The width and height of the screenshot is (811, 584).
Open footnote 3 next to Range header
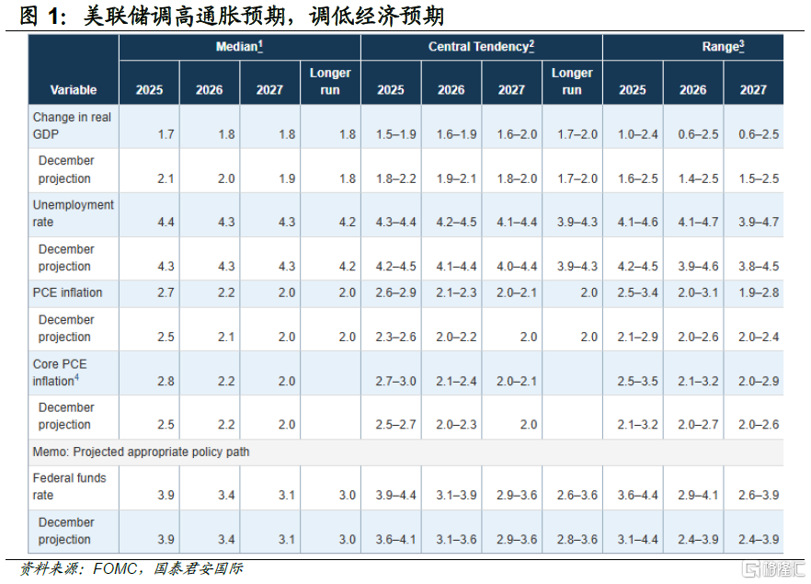pyautogui.click(x=742, y=45)
